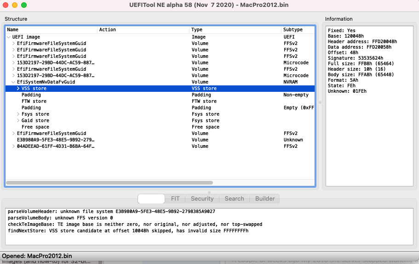The height and width of the screenshot is (264, 419).
Task: Expand the 04ADEEAD-61FF-4D31 volume
Action: click(x=13, y=146)
